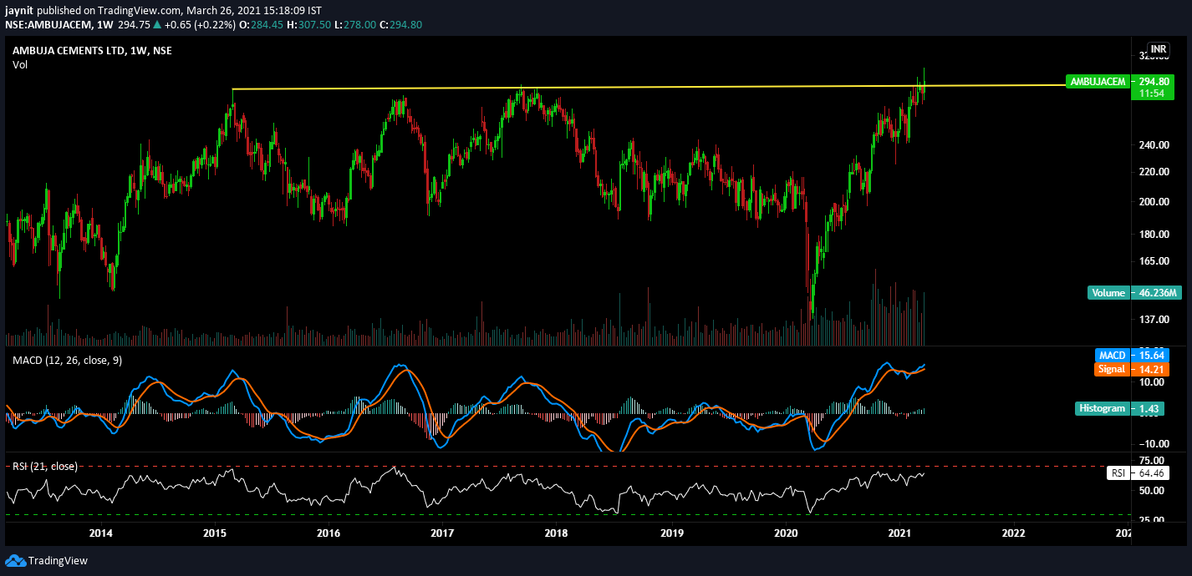Select the teal Volume label tag
1192x576 pixels.
click(1108, 293)
